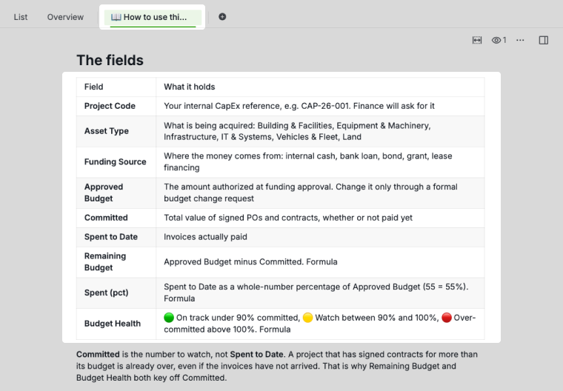The width and height of the screenshot is (563, 391).
Task: Click the add new tab plus icon
Action: tap(222, 17)
